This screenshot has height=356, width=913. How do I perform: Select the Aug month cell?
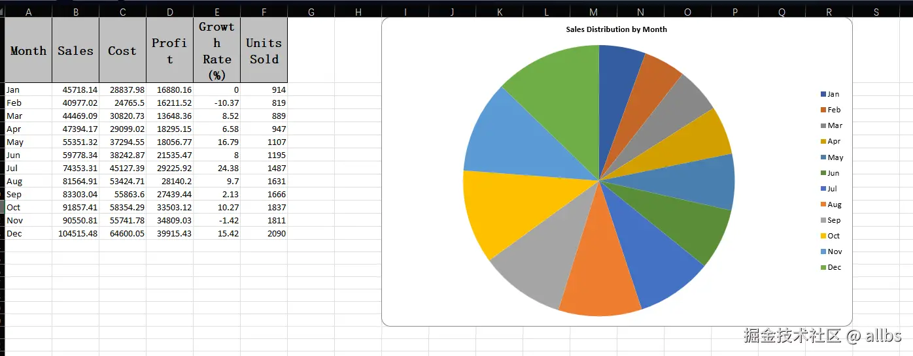pyautogui.click(x=28, y=181)
